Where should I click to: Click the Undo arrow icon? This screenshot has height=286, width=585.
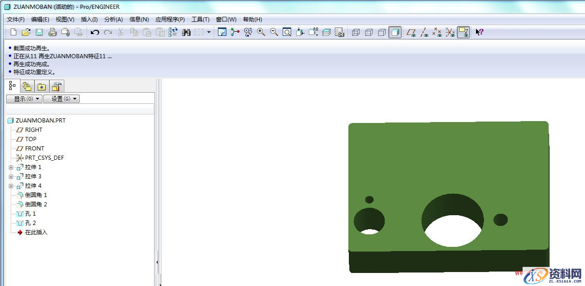[95, 32]
